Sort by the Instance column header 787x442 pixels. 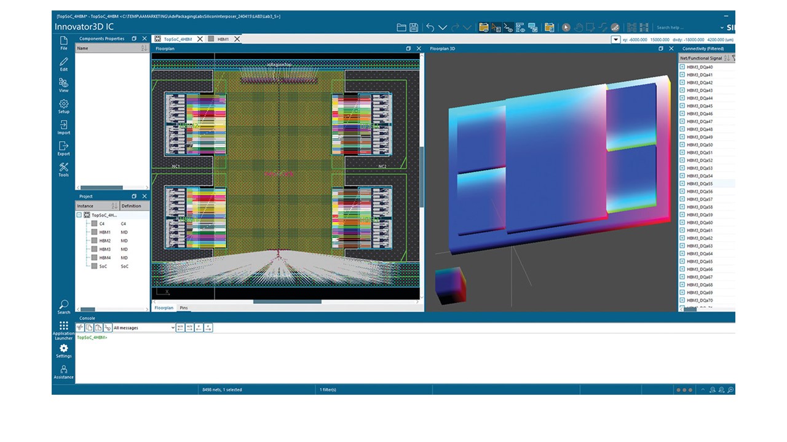(97, 206)
